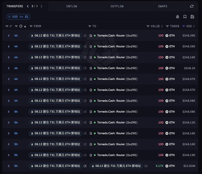This screenshot has height=174, width=202.
Task: Sort by time with the arrow icon
Action: click(25, 26)
